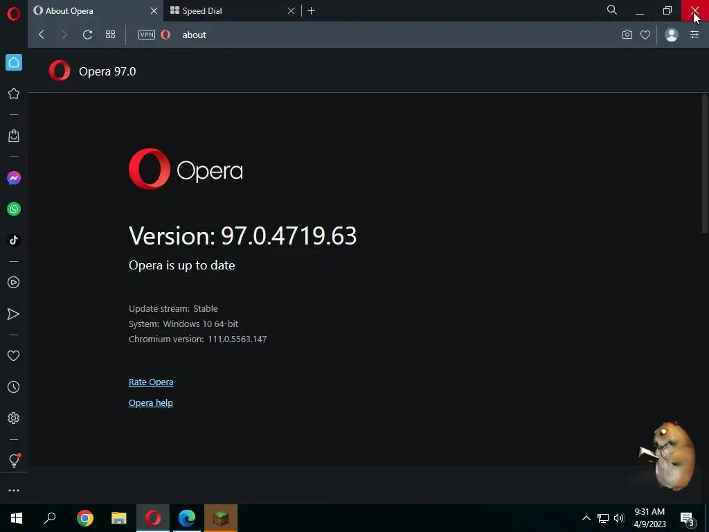Open File Explorer from taskbar

(x=119, y=518)
